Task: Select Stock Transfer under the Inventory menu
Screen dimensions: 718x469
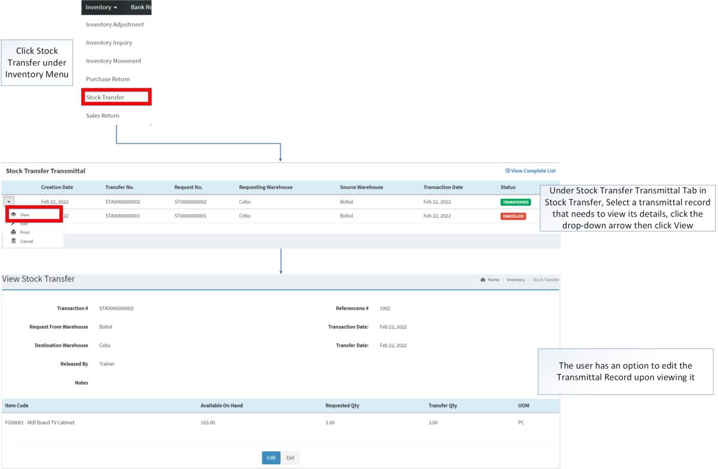Action: [x=105, y=96]
